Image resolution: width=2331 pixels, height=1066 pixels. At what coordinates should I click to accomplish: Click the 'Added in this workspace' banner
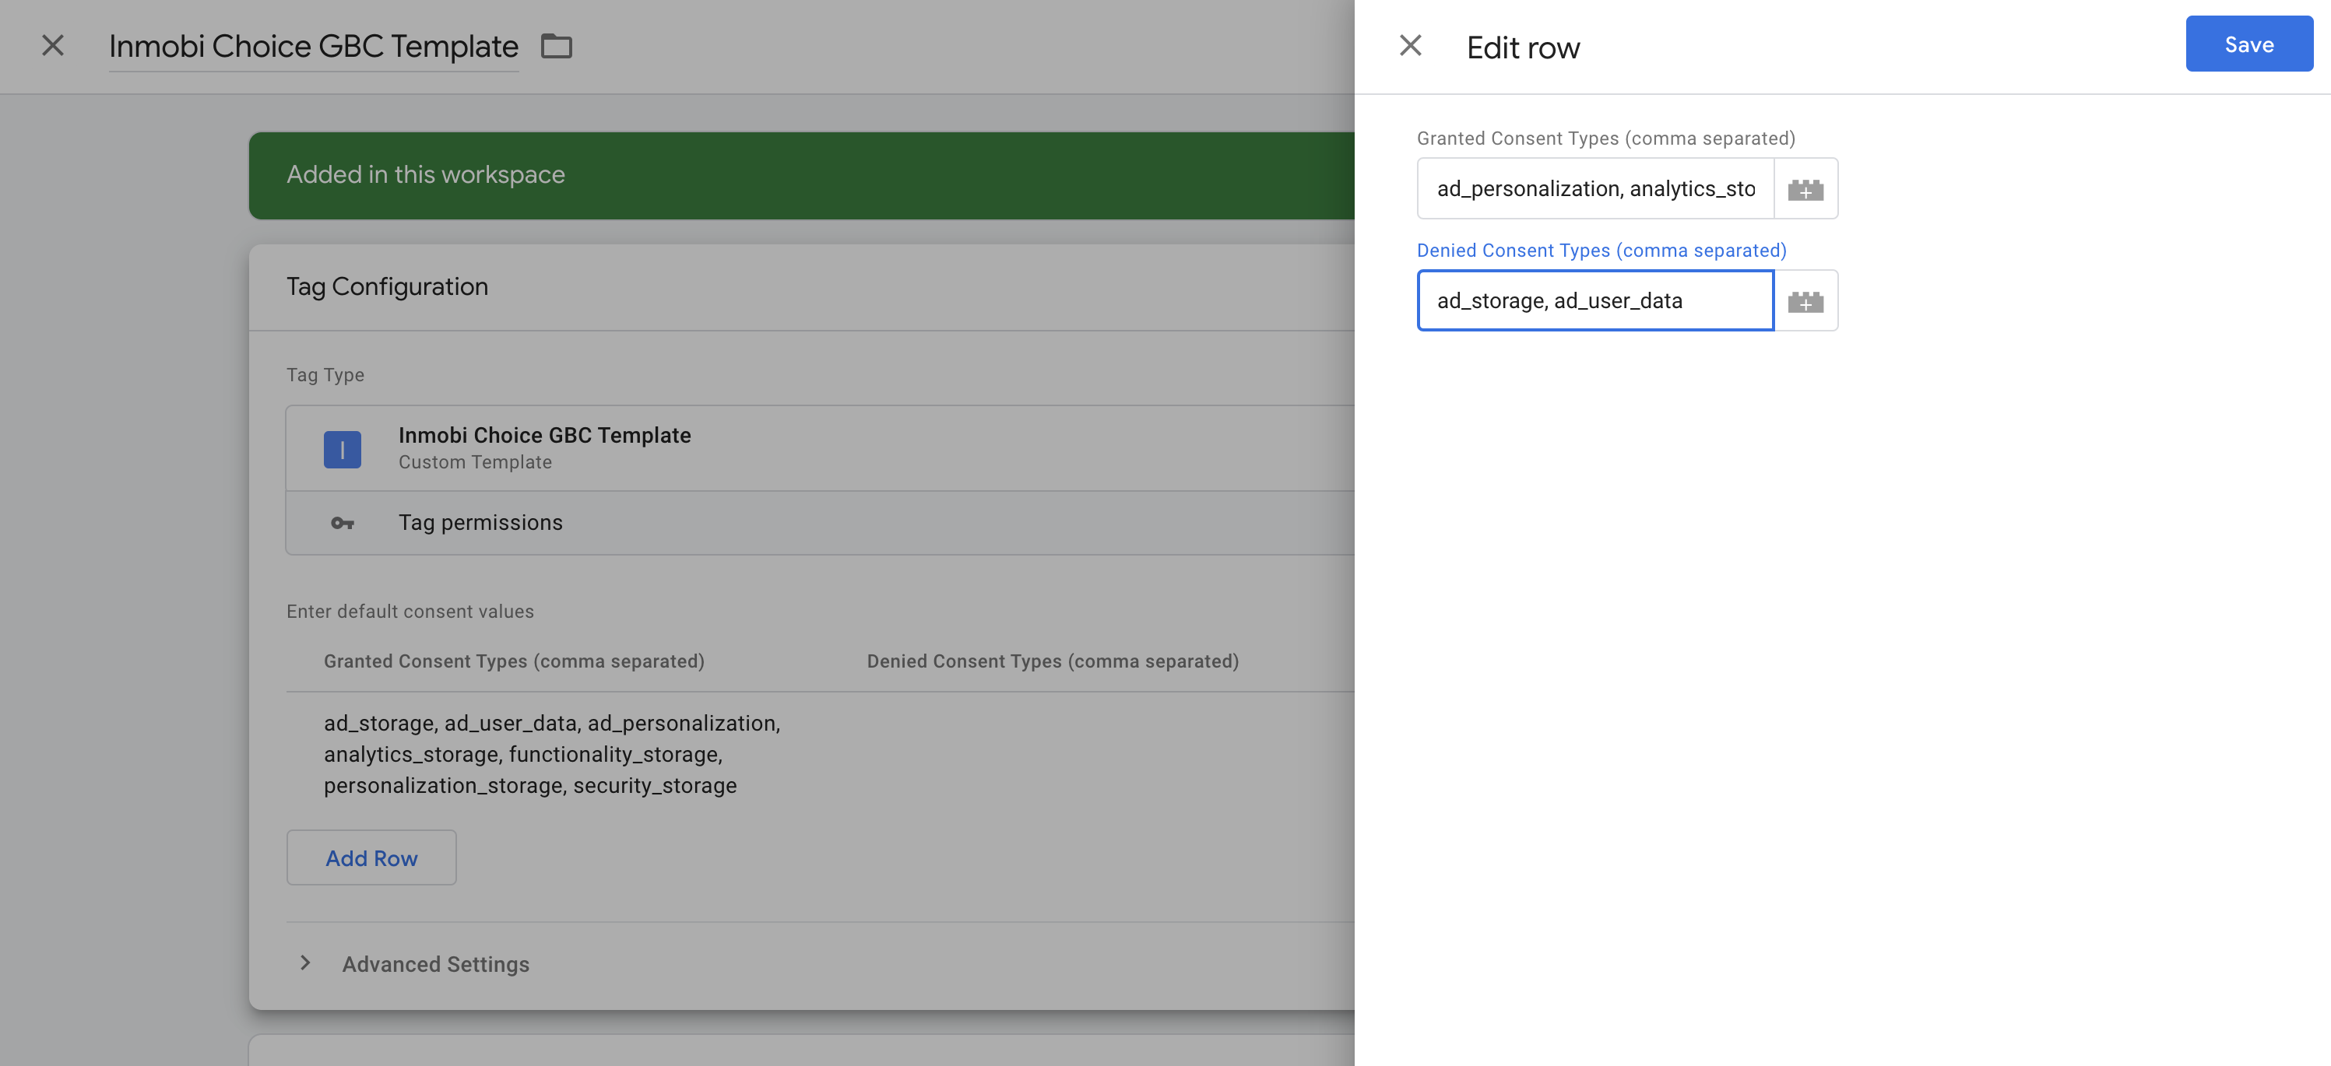click(x=802, y=174)
